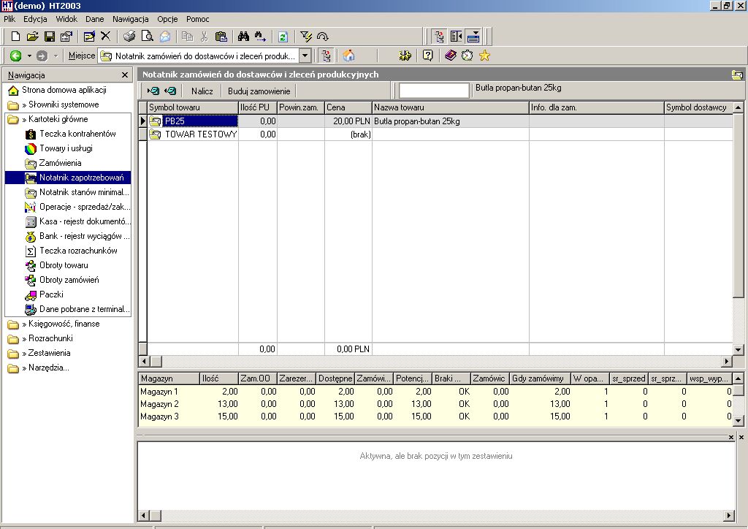Open the Miejsce location dropdown
Image resolution: width=748 pixels, height=529 pixels.
pyautogui.click(x=305, y=56)
